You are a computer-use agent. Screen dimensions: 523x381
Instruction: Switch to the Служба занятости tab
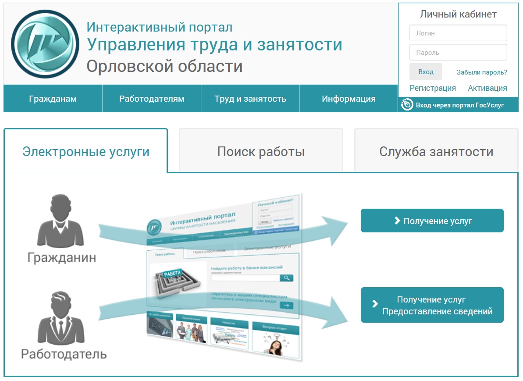coord(436,152)
